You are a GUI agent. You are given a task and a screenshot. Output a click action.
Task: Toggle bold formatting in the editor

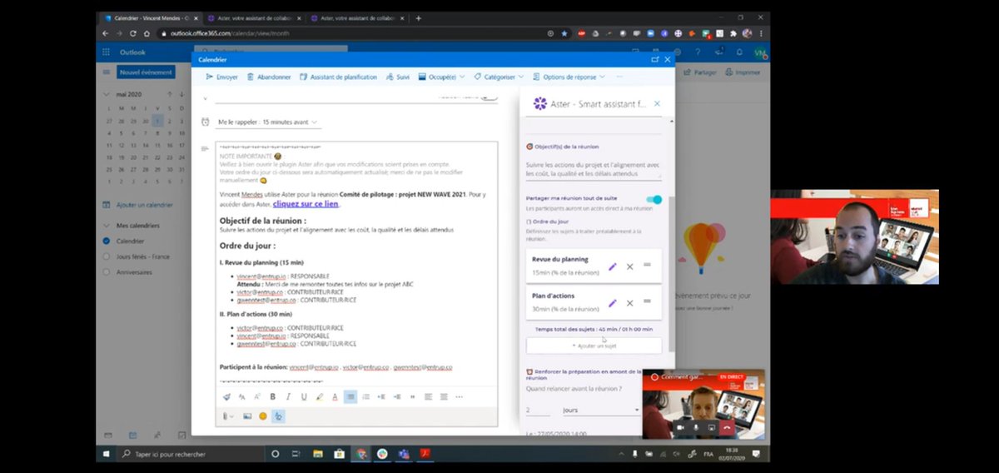272,396
